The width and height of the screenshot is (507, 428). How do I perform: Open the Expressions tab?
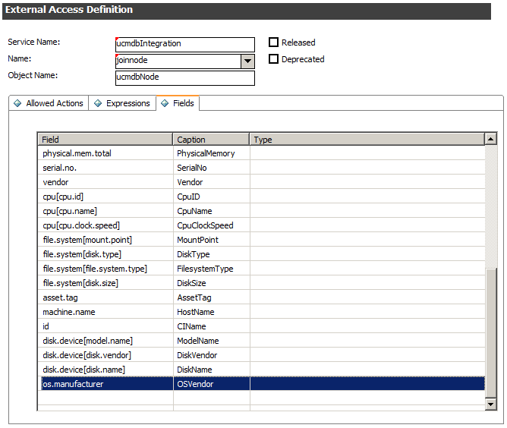point(128,103)
